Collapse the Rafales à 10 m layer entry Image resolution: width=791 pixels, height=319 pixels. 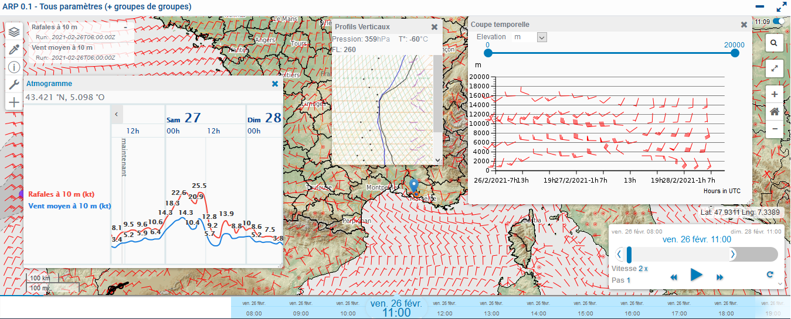125,27
